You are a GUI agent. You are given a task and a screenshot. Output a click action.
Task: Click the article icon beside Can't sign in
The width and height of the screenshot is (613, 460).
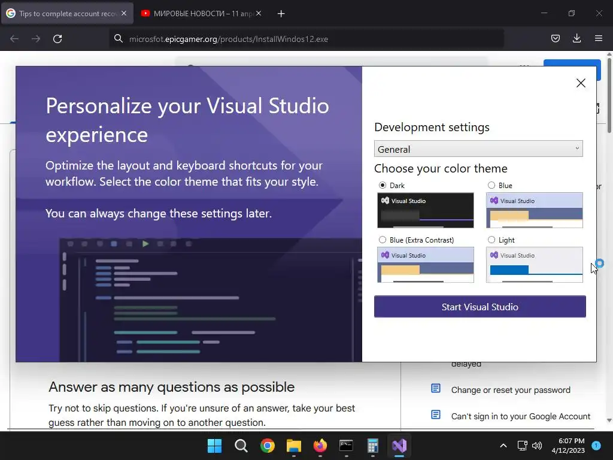click(x=436, y=414)
